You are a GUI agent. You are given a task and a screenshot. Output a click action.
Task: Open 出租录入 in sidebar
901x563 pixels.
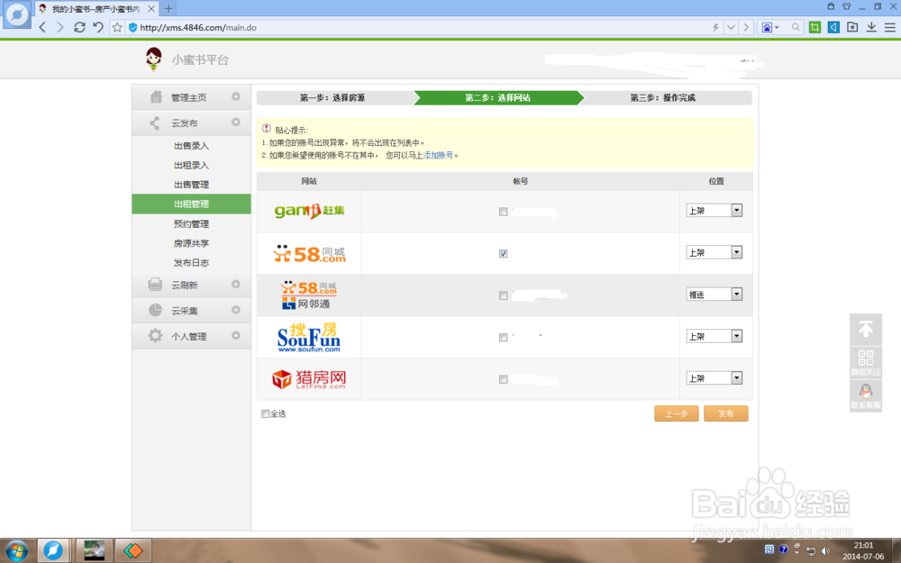[x=191, y=166]
